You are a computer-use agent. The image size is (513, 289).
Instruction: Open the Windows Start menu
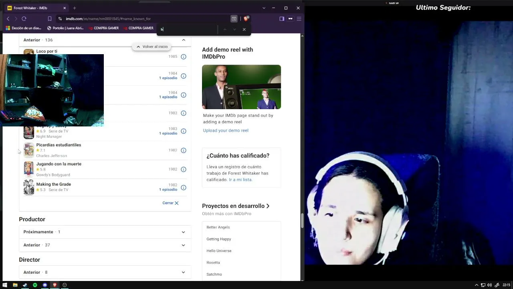(5, 285)
